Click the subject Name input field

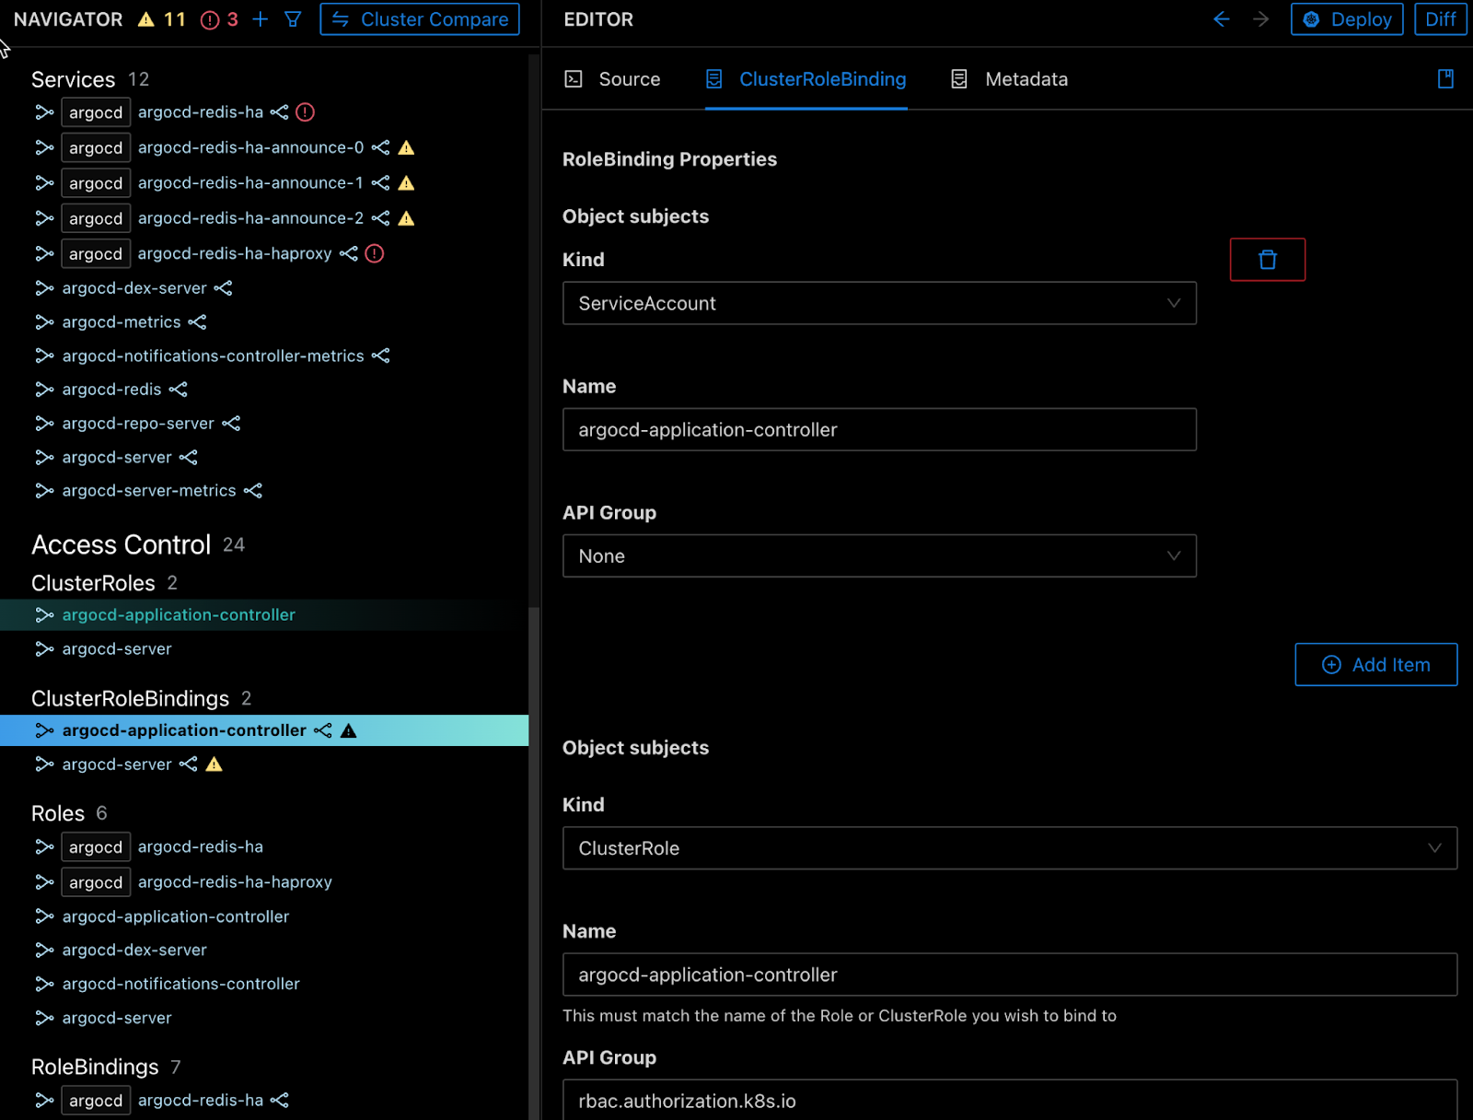(878, 430)
